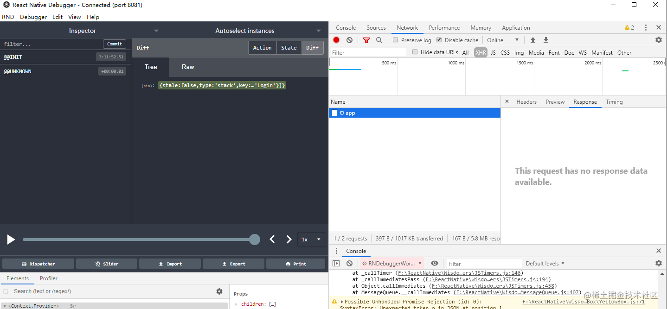
Task: Click the eye icon for live expressions
Action: click(x=434, y=263)
